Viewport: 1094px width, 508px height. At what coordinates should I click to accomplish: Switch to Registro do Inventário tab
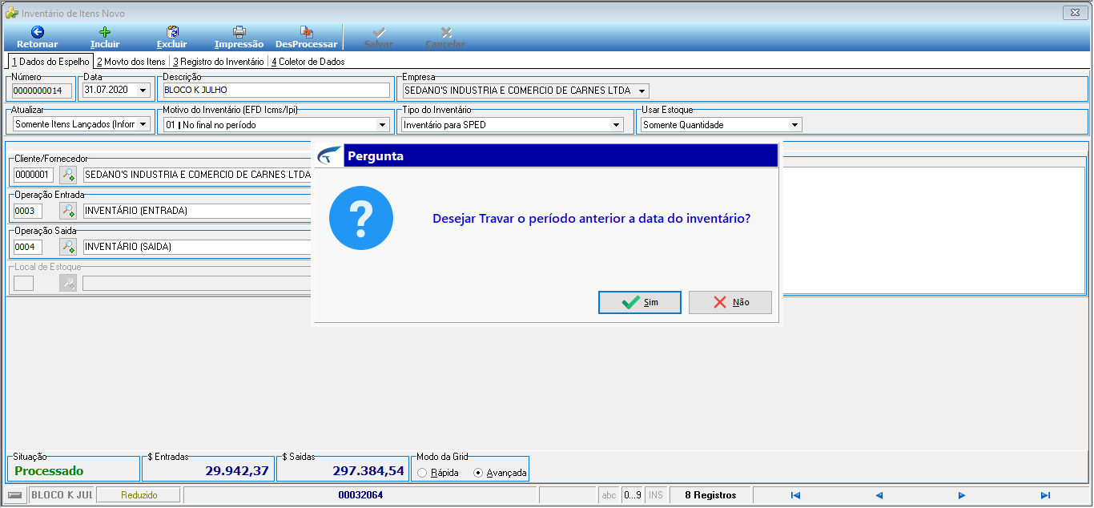pos(218,61)
